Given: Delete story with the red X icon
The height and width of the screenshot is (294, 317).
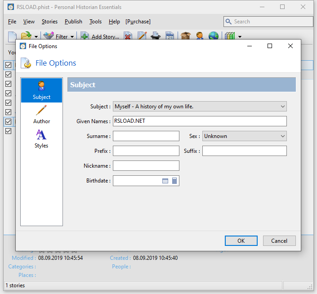Looking at the screenshot, I should 128,36.
